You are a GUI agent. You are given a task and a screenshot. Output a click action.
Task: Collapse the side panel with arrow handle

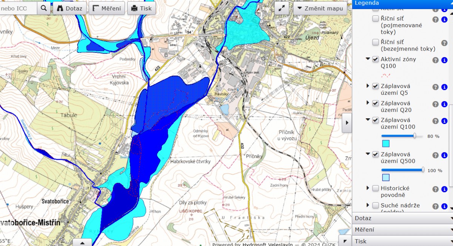(347, 122)
